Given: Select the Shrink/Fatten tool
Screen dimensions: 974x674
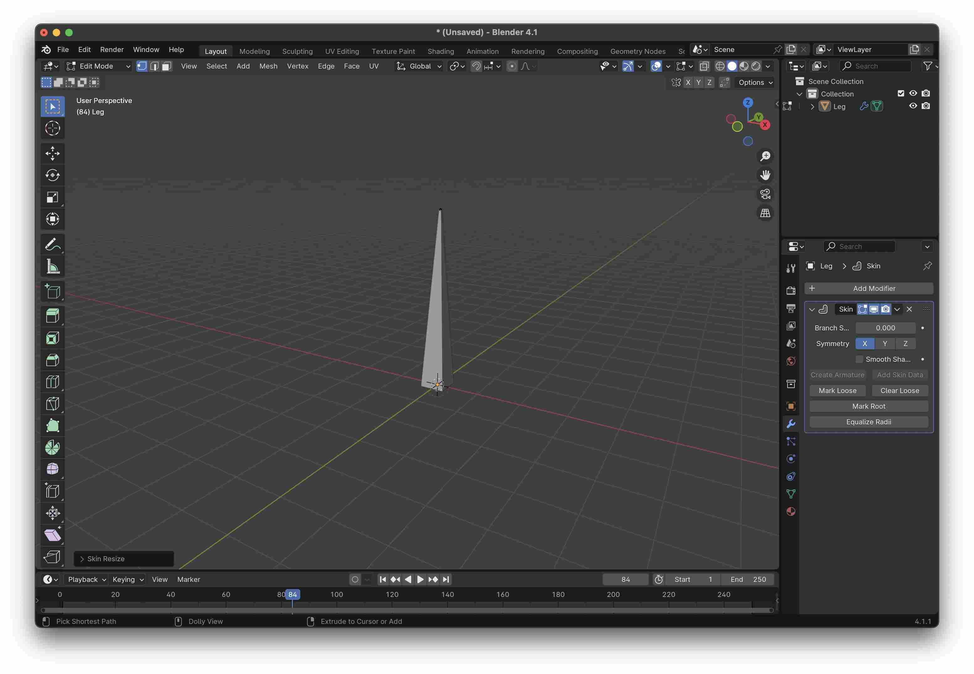Looking at the screenshot, I should click(x=52, y=514).
